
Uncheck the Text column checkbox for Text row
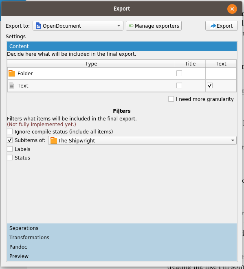[210, 85]
